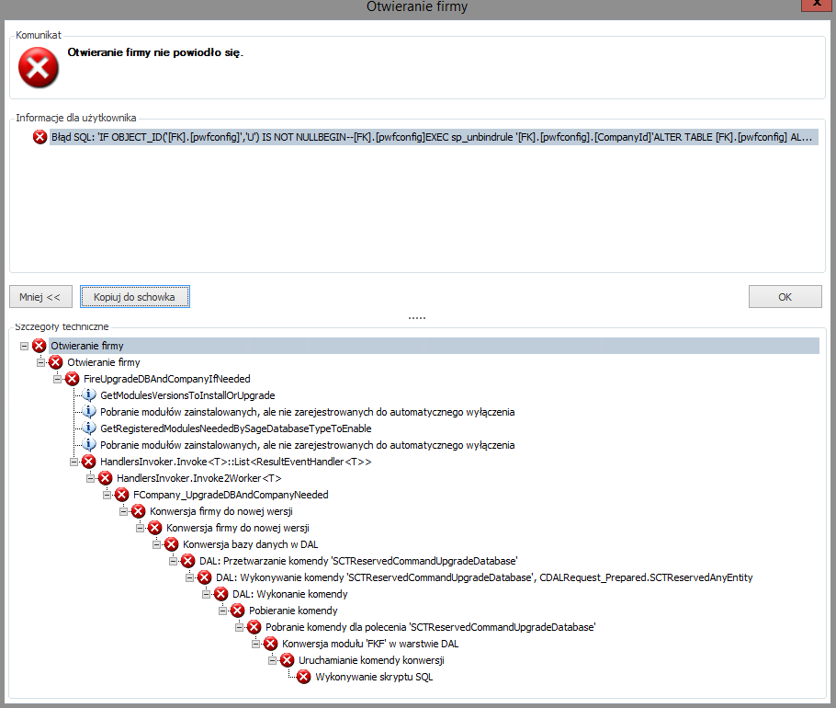Select 'Wykonywanie skryptu SQL' tree item
This screenshot has width=836, height=708.
373,677
